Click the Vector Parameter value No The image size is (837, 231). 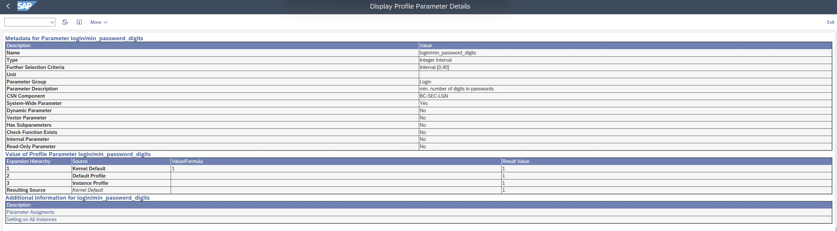tap(422, 118)
